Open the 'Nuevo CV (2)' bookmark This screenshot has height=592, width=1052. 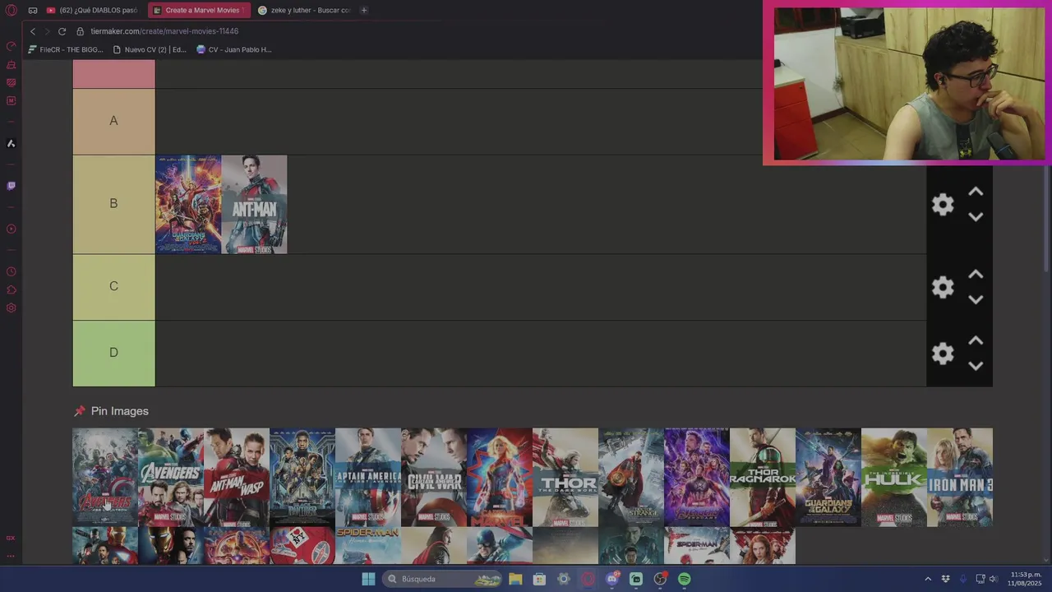(x=150, y=49)
